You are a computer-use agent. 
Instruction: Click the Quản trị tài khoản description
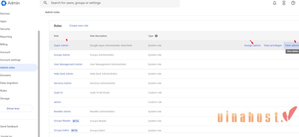[x=100, y=93]
